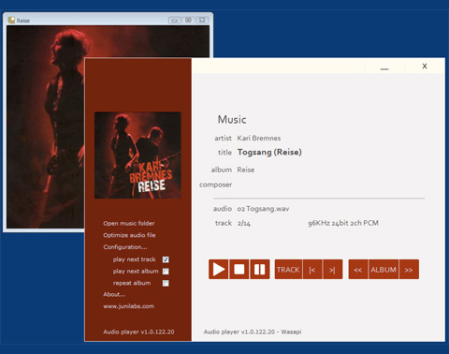Go to previous album with << button
The width and height of the screenshot is (449, 354).
click(358, 270)
